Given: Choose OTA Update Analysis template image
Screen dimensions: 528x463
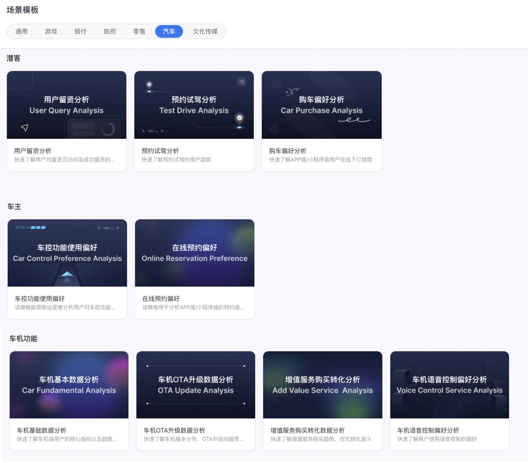Looking at the screenshot, I should [196, 385].
